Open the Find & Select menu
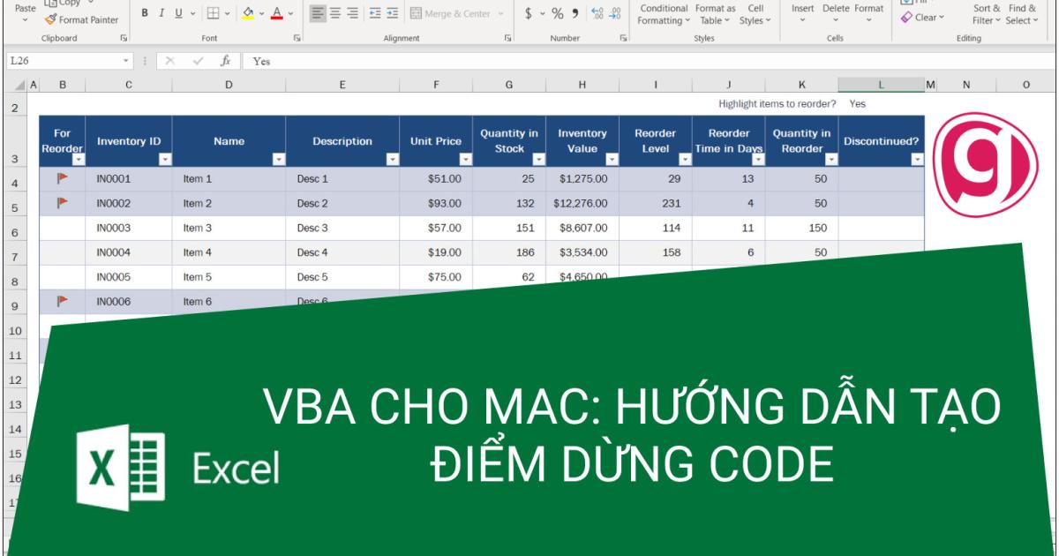This screenshot has height=556, width=1059. pyautogui.click(x=1021, y=12)
